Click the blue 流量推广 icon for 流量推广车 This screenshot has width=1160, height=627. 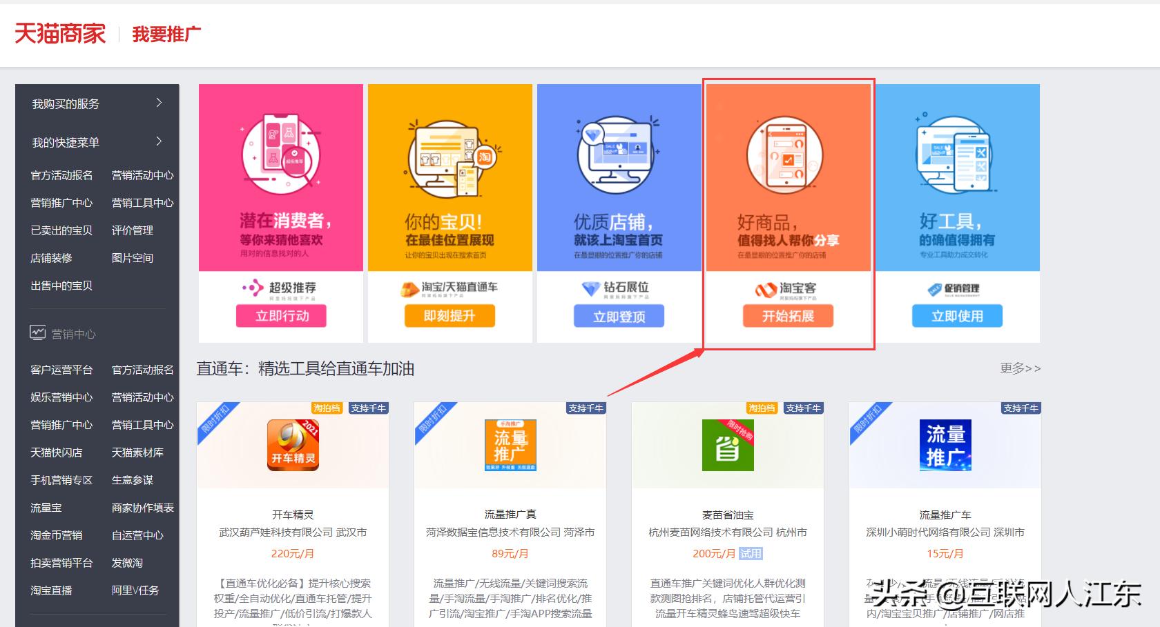tap(945, 445)
